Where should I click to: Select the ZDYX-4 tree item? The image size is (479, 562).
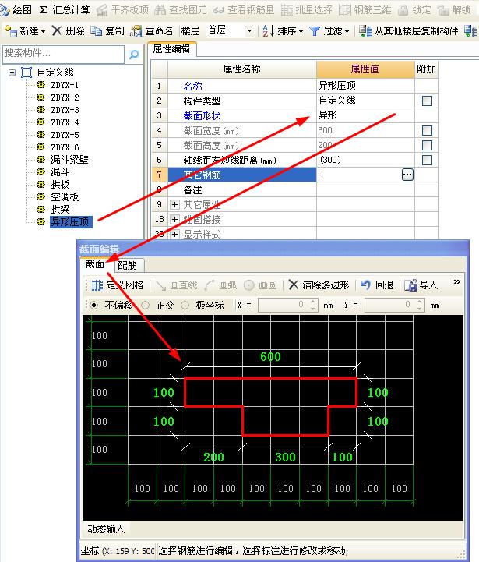65,122
